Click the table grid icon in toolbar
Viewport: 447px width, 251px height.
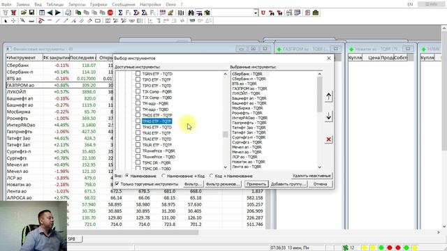coord(42,13)
